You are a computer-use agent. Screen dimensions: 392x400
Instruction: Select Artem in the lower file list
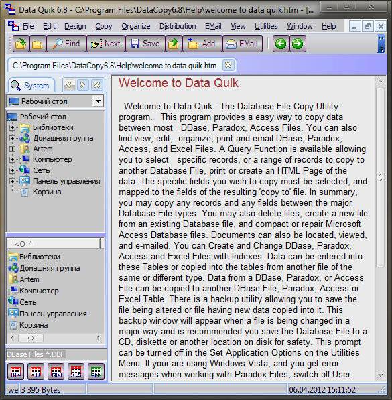(29, 279)
